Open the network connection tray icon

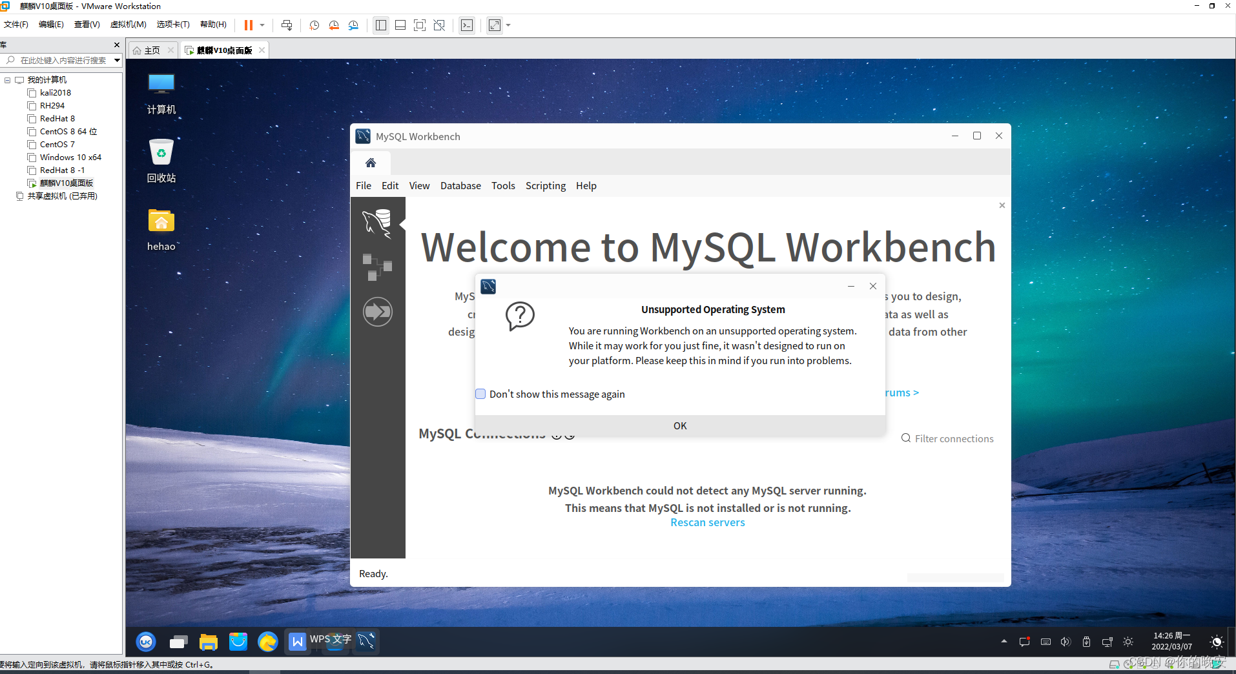click(x=1107, y=642)
